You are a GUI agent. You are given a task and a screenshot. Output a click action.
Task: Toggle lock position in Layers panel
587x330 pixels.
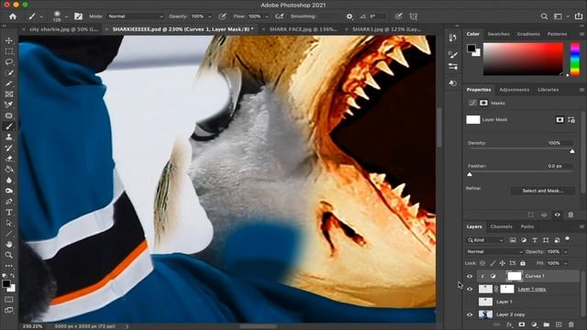(x=503, y=263)
